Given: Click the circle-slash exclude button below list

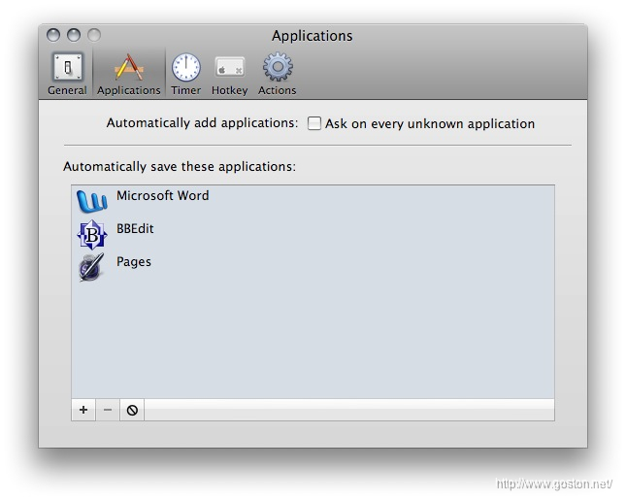Looking at the screenshot, I should click(132, 411).
